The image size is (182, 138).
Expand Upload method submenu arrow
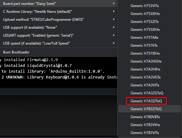114,19
